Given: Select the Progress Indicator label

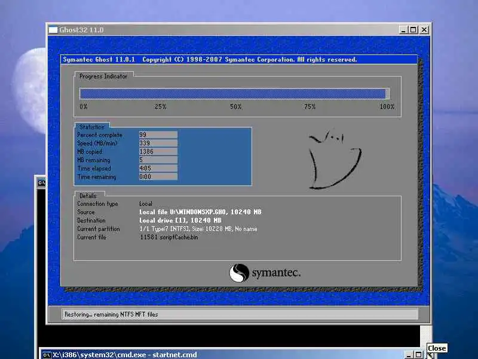Looking at the screenshot, I should click(103, 77).
